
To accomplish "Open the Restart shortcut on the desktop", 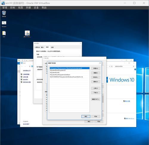I will [4, 24].
